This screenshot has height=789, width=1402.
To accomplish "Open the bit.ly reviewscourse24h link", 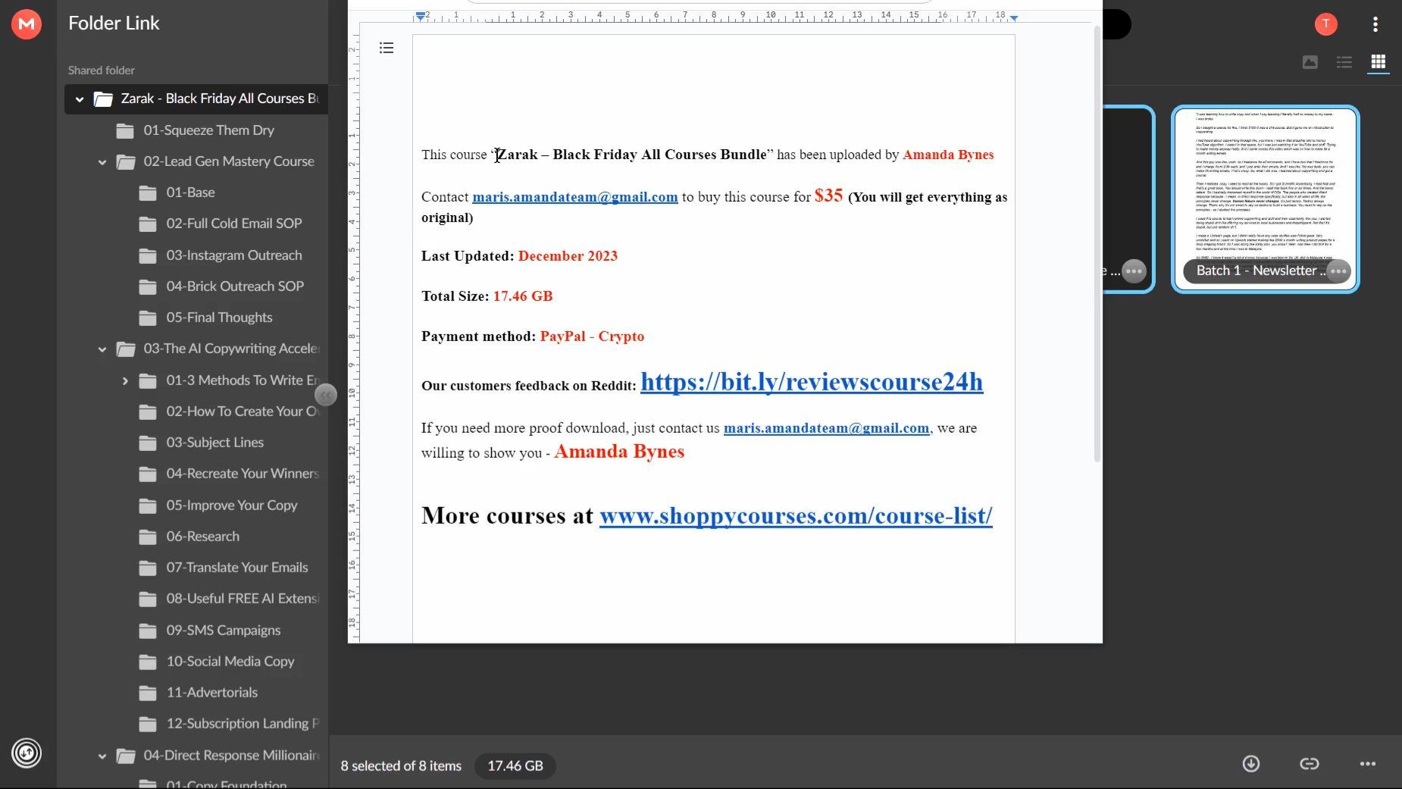I will 811,382.
